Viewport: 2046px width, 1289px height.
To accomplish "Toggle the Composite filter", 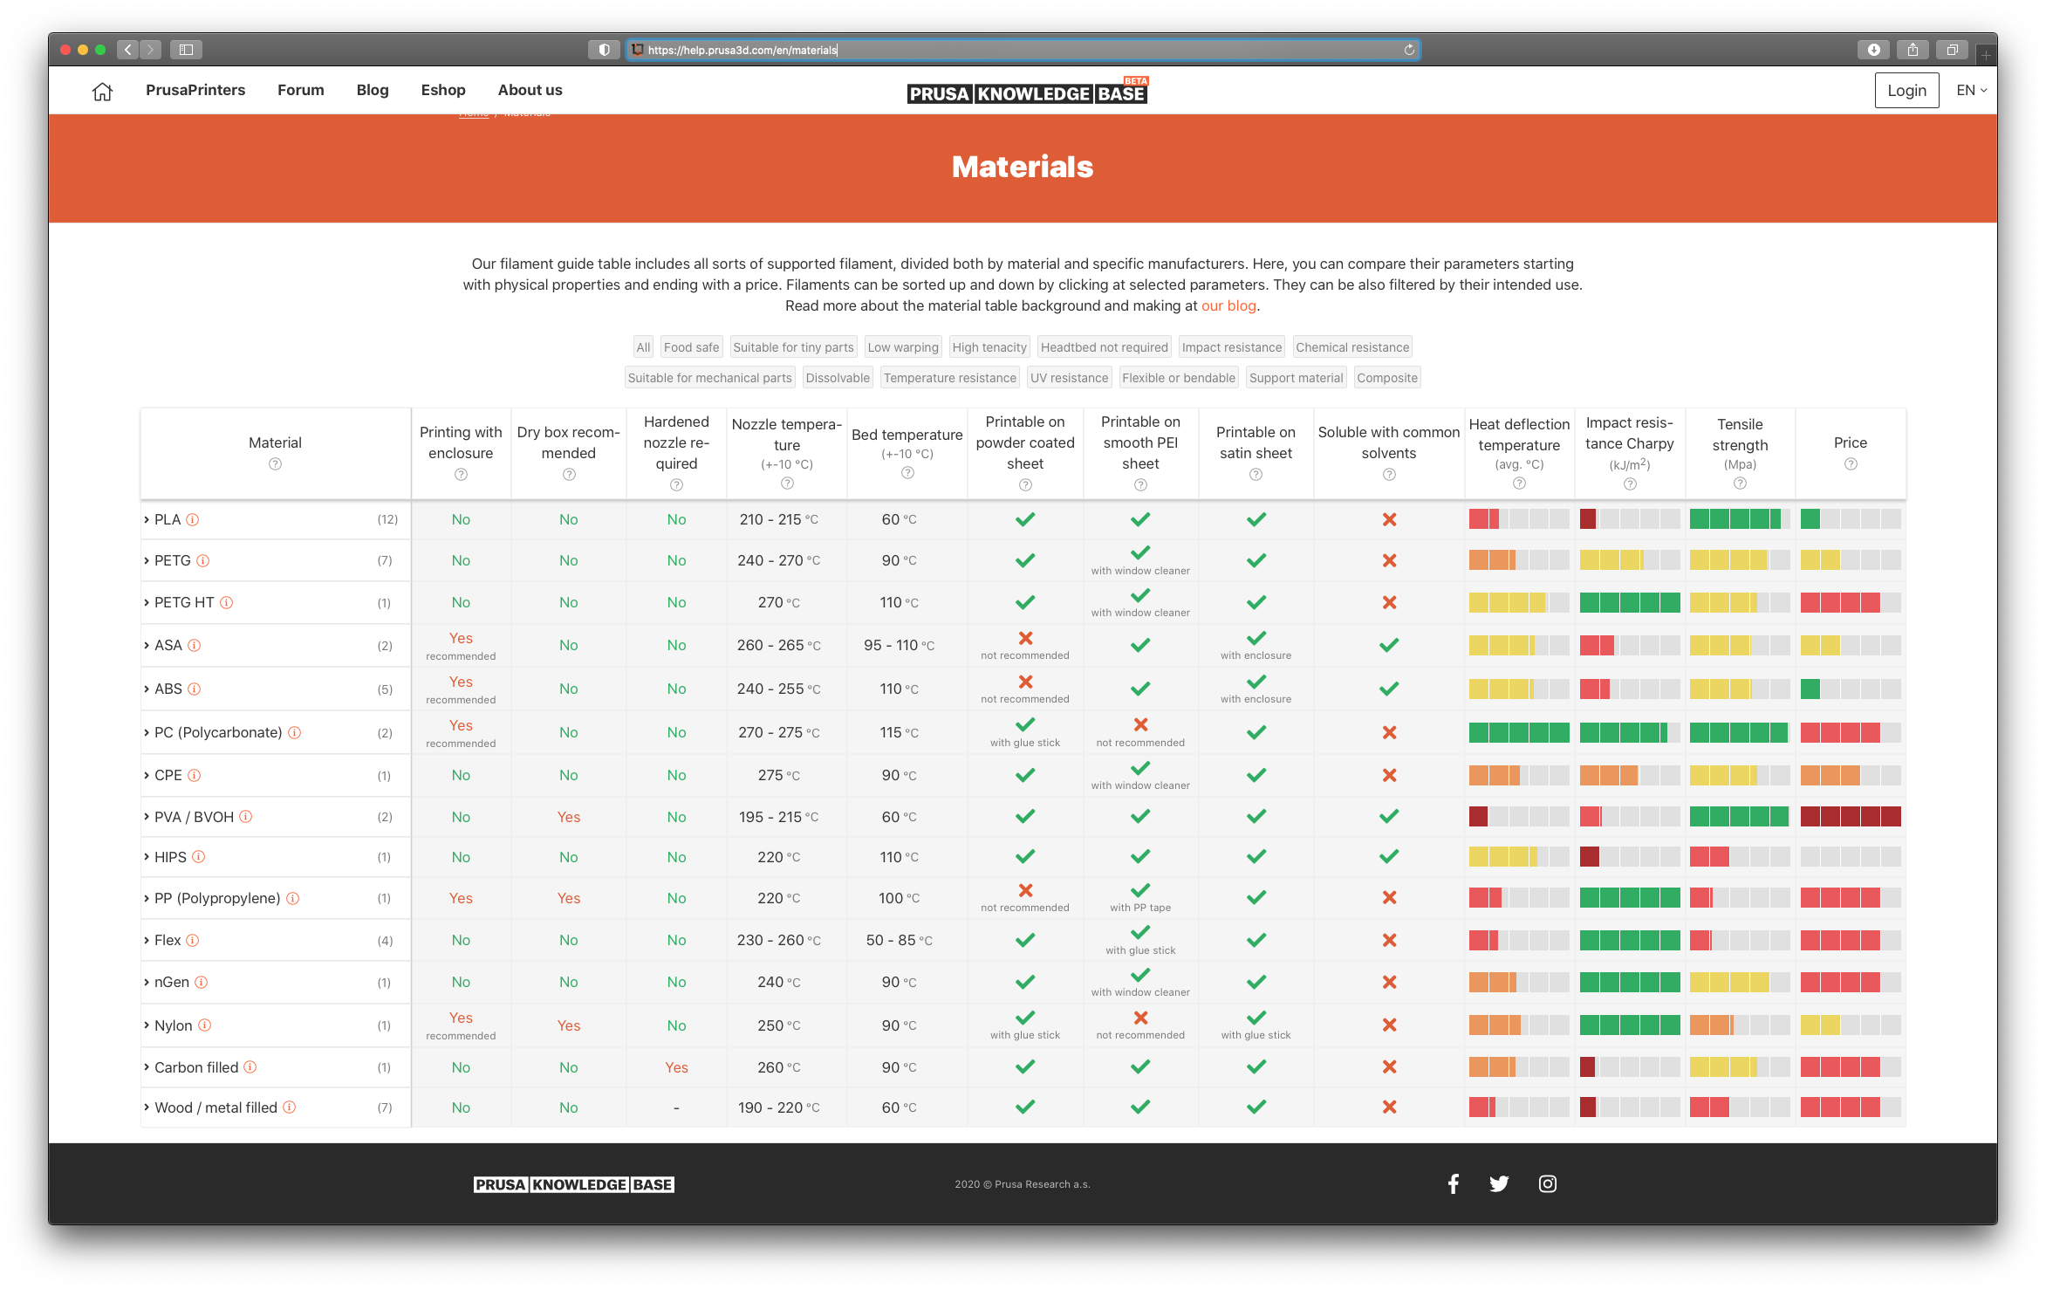I will [x=1387, y=378].
